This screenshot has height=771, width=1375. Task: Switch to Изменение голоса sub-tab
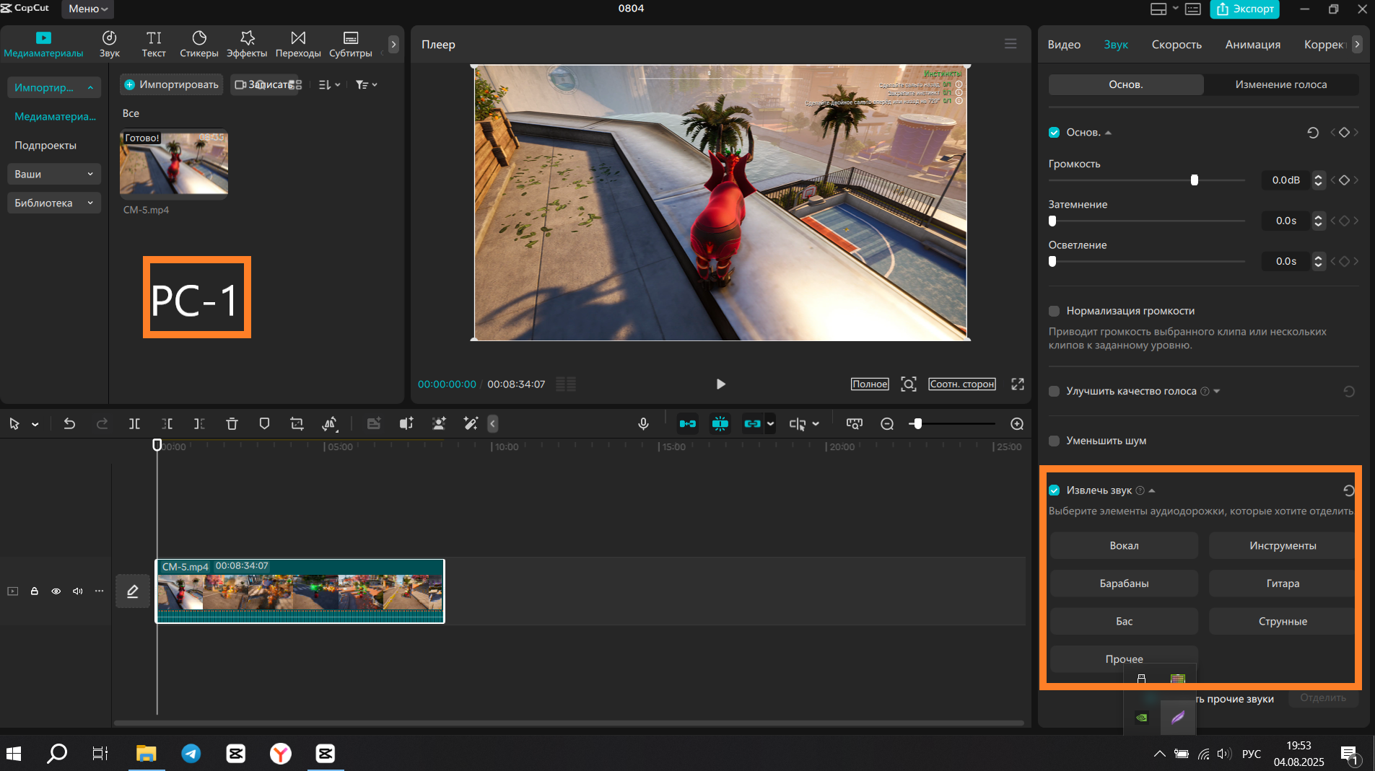coord(1281,84)
